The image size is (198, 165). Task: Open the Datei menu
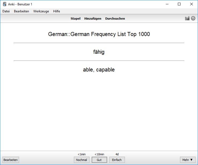[6, 11]
